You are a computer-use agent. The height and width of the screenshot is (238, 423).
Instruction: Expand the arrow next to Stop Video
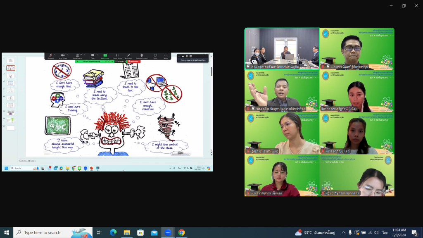[x=68, y=54]
